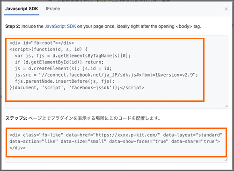Click the data-action like data-size small line
This screenshot has width=234, height=171.
pos(115,141)
